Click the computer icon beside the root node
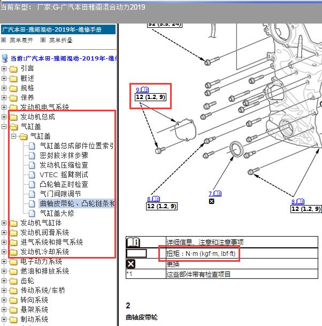 click(5, 58)
